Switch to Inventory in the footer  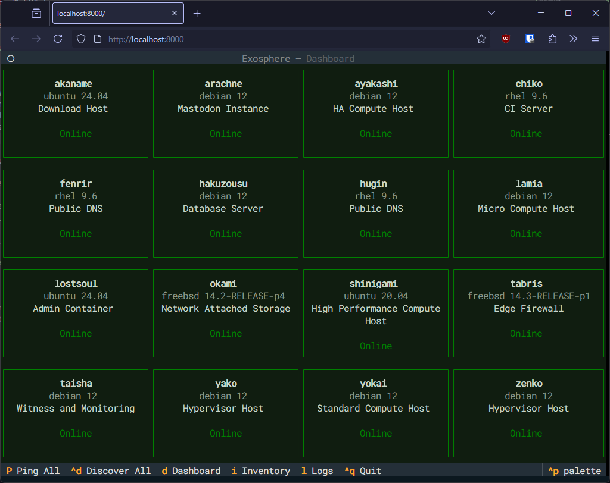point(260,471)
